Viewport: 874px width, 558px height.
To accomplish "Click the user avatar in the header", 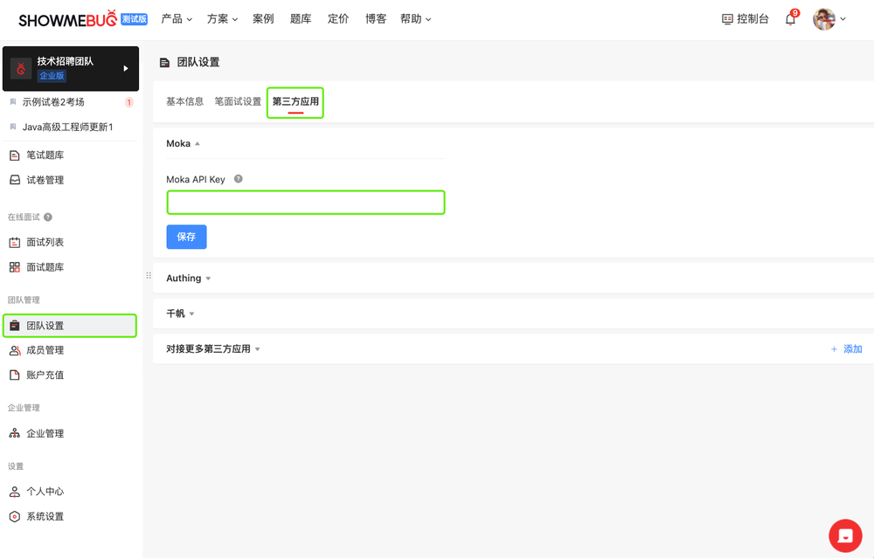I will point(824,19).
